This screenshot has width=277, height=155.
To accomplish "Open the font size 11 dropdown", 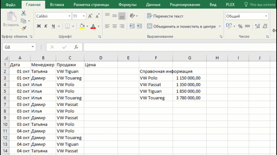I will coord(84,16).
